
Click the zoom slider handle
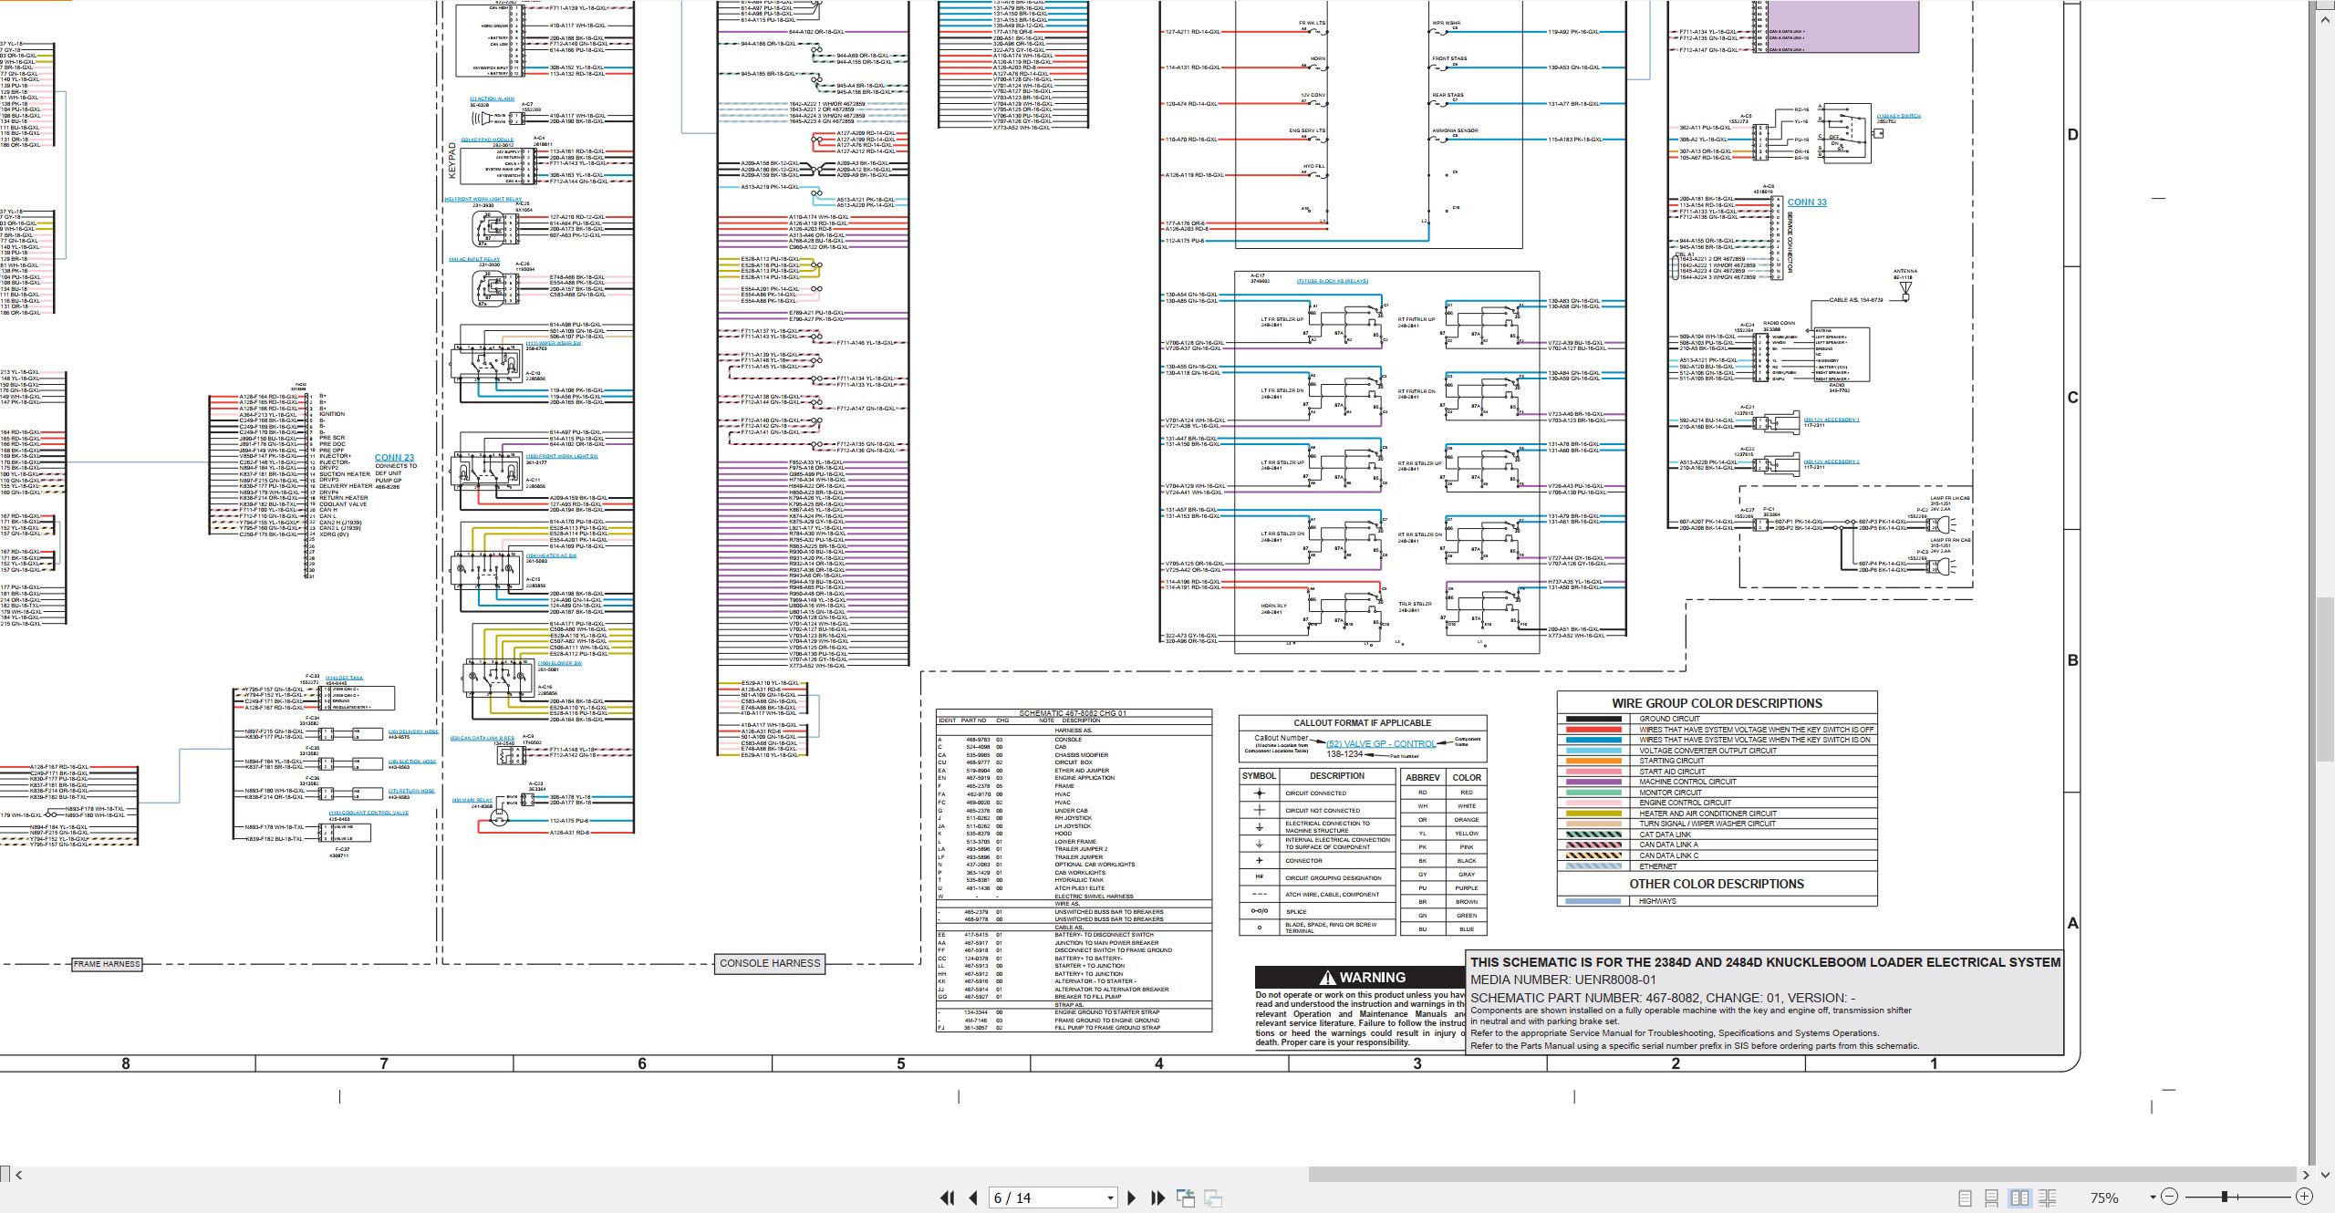[2225, 1197]
